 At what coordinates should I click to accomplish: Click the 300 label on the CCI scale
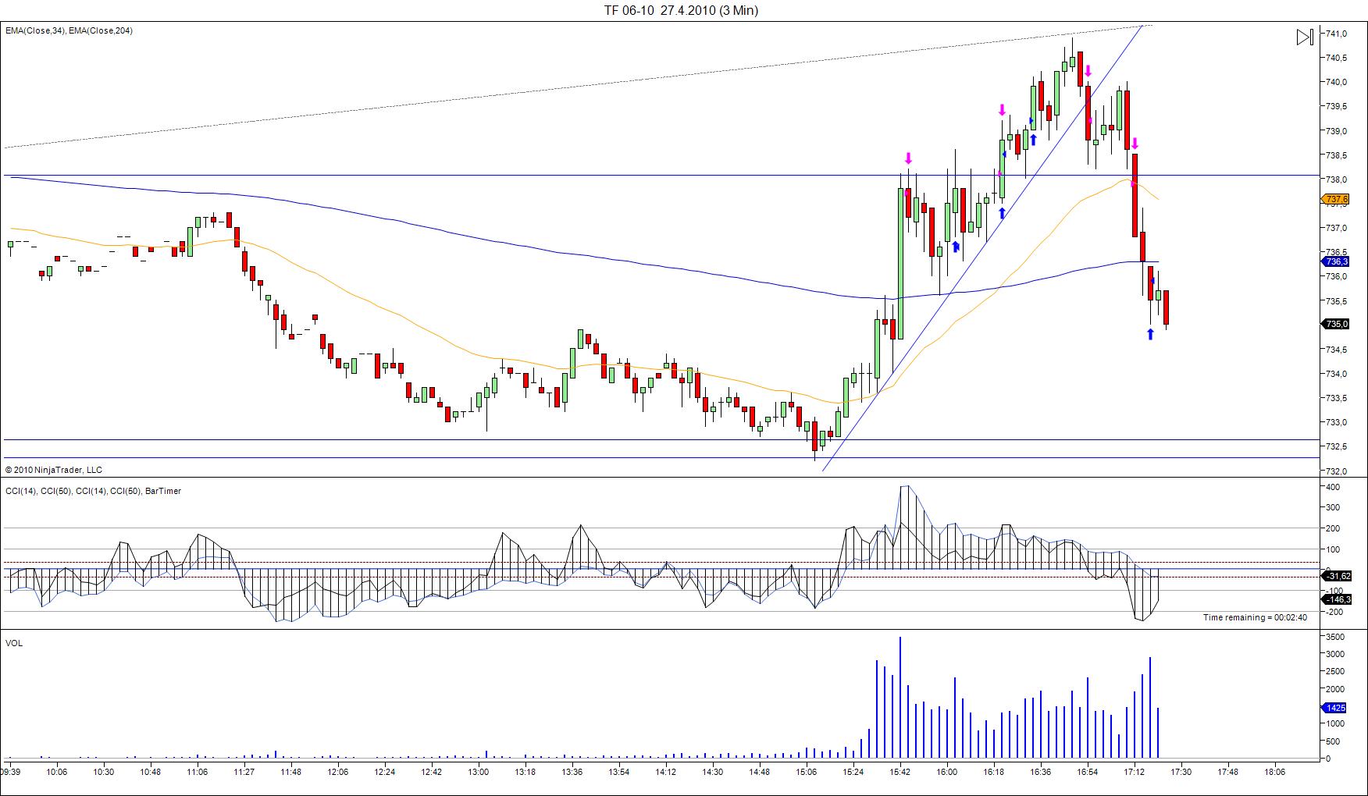point(1333,507)
